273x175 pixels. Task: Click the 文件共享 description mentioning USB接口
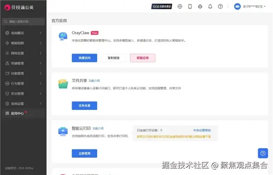pyautogui.click(x=126, y=88)
